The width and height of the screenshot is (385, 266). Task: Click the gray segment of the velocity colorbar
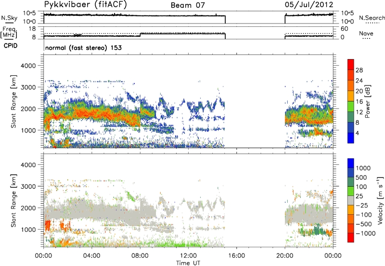351,200
